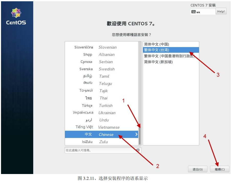The image size is (232, 184).
Task: Select Türkçe Turkish language row
Action: click(x=102, y=105)
